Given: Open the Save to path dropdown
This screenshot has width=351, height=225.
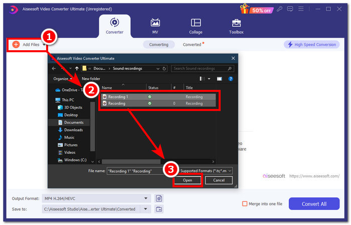Looking at the screenshot, I should tap(145, 209).
